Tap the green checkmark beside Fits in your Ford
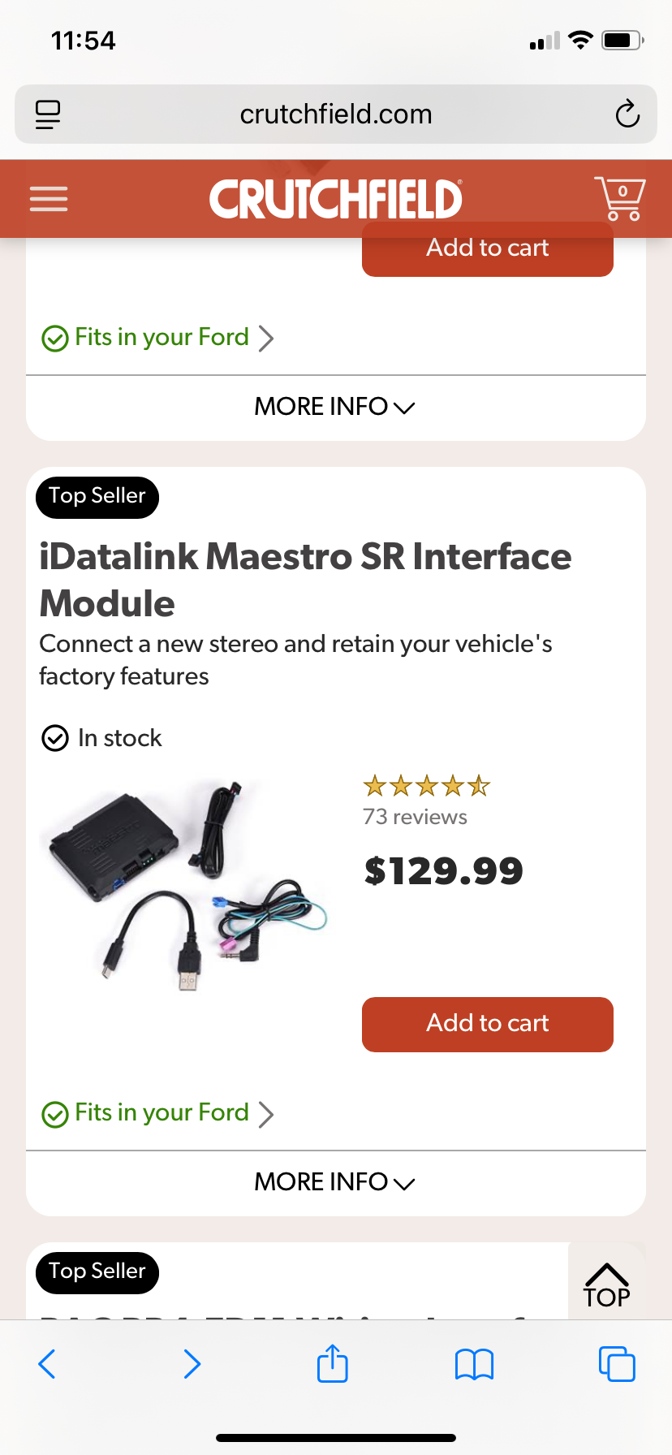The width and height of the screenshot is (672, 1455). 54,1113
